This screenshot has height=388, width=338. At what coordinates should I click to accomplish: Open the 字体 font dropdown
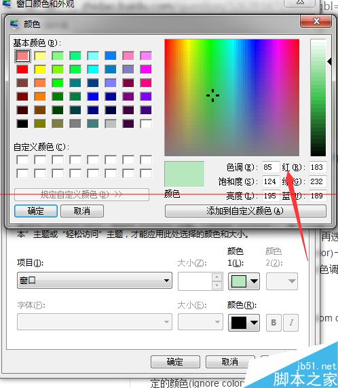(94, 322)
